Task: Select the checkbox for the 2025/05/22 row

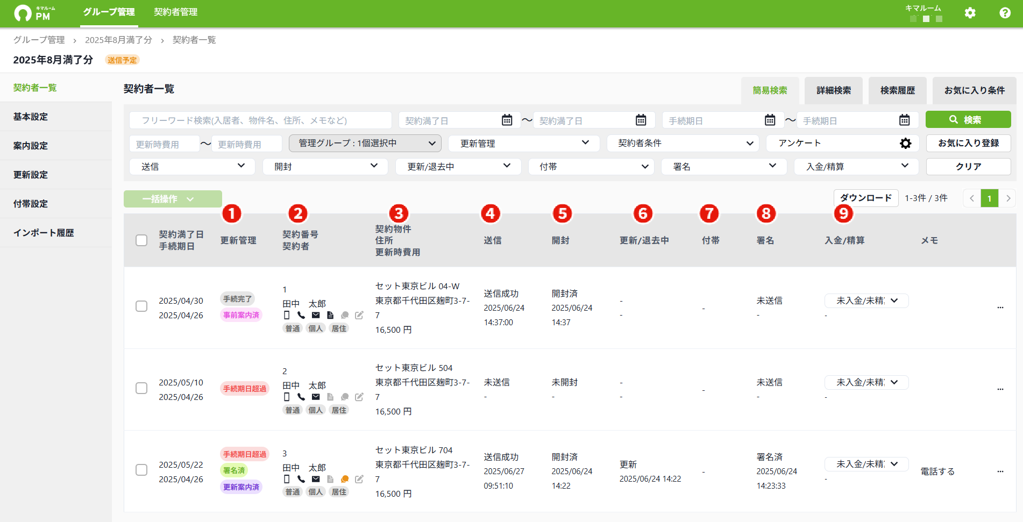Action: tap(141, 470)
